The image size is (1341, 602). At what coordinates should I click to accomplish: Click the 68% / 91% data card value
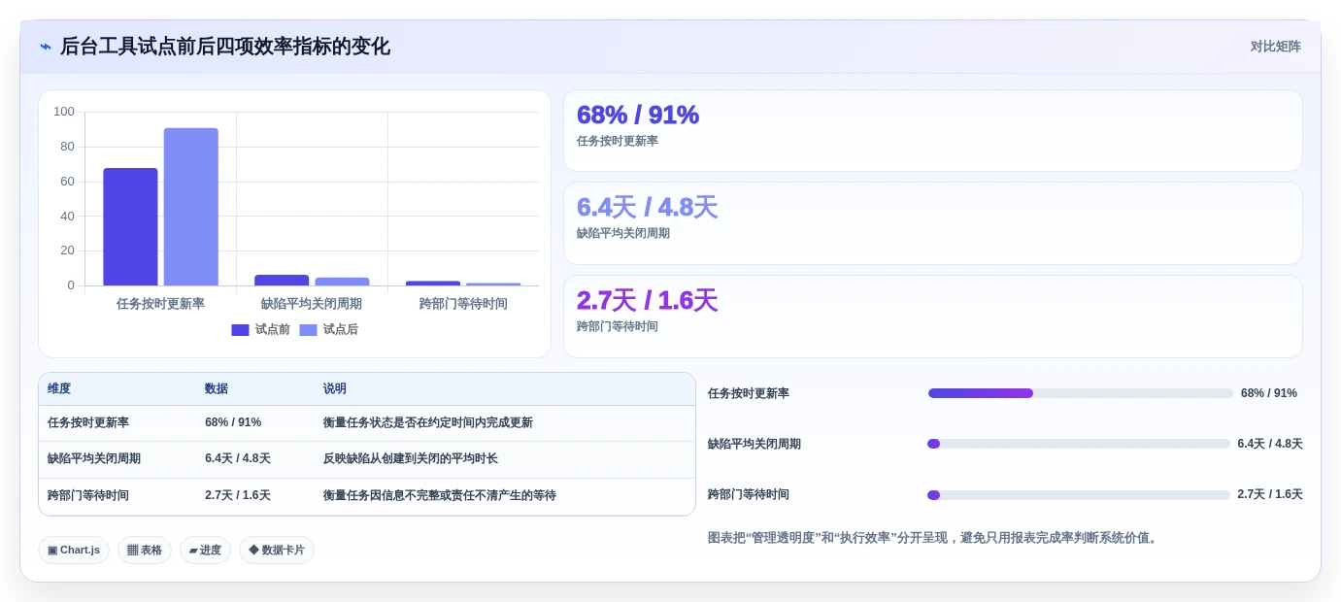(x=638, y=115)
